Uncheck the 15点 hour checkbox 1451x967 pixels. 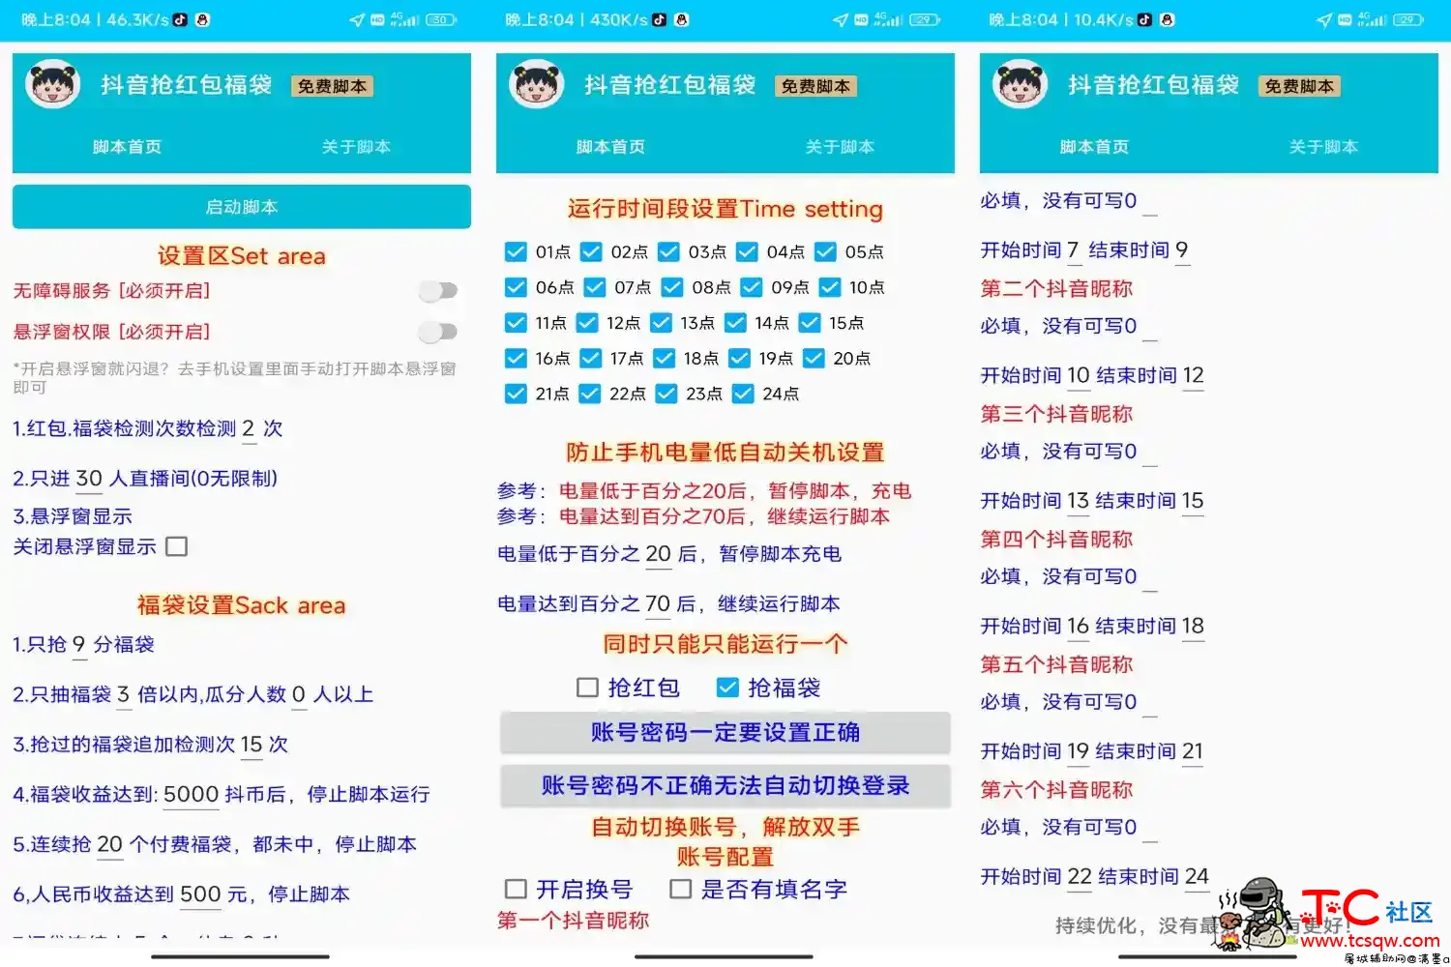[810, 323]
